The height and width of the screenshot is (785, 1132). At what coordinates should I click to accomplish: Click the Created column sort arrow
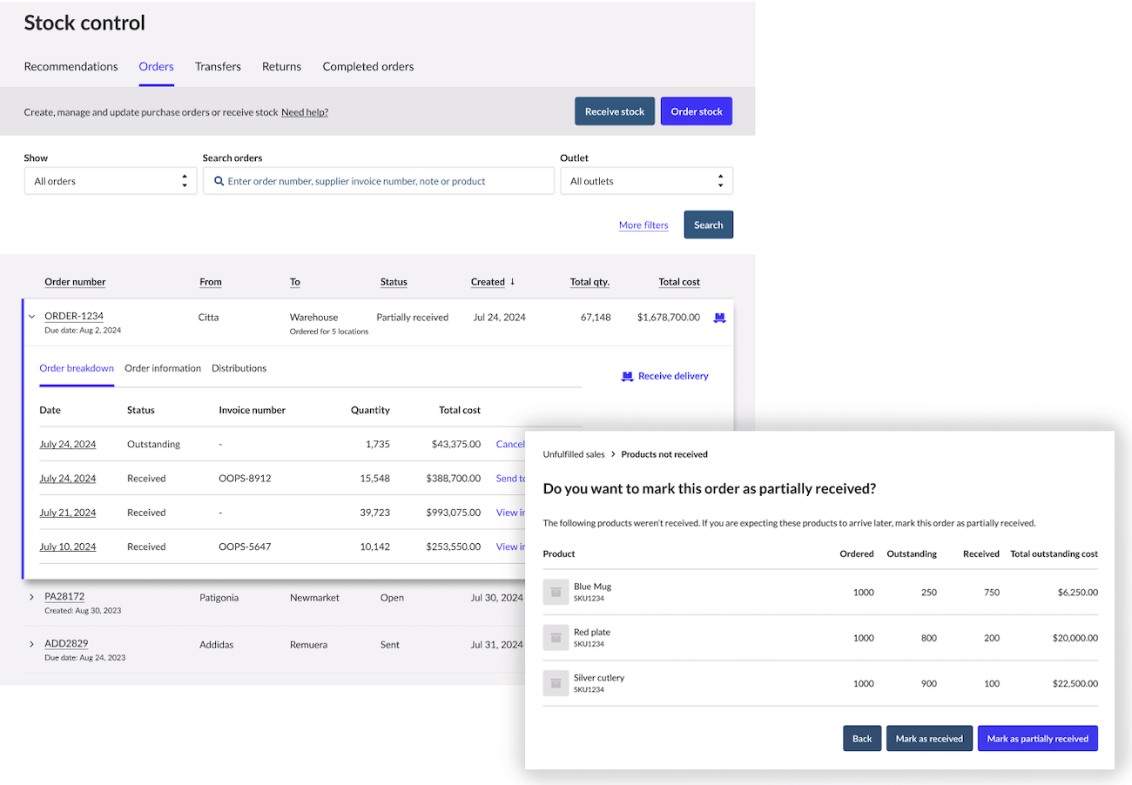tap(513, 282)
